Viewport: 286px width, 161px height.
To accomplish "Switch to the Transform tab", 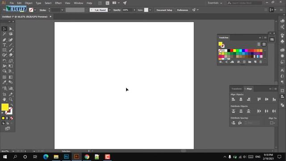I will pos(236,89).
